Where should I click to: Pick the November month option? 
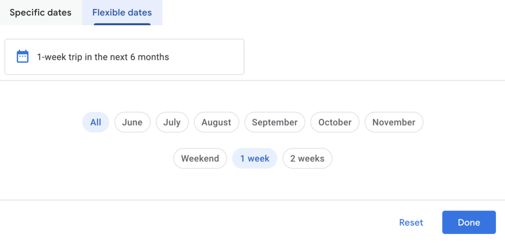[394, 122]
